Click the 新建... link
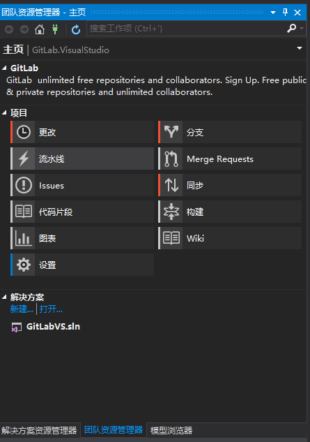This screenshot has width=310, height=442. (x=22, y=309)
